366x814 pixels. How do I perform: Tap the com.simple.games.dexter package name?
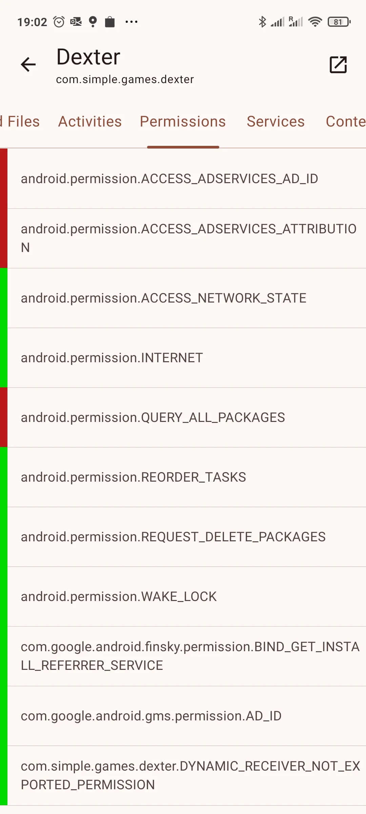(x=125, y=79)
